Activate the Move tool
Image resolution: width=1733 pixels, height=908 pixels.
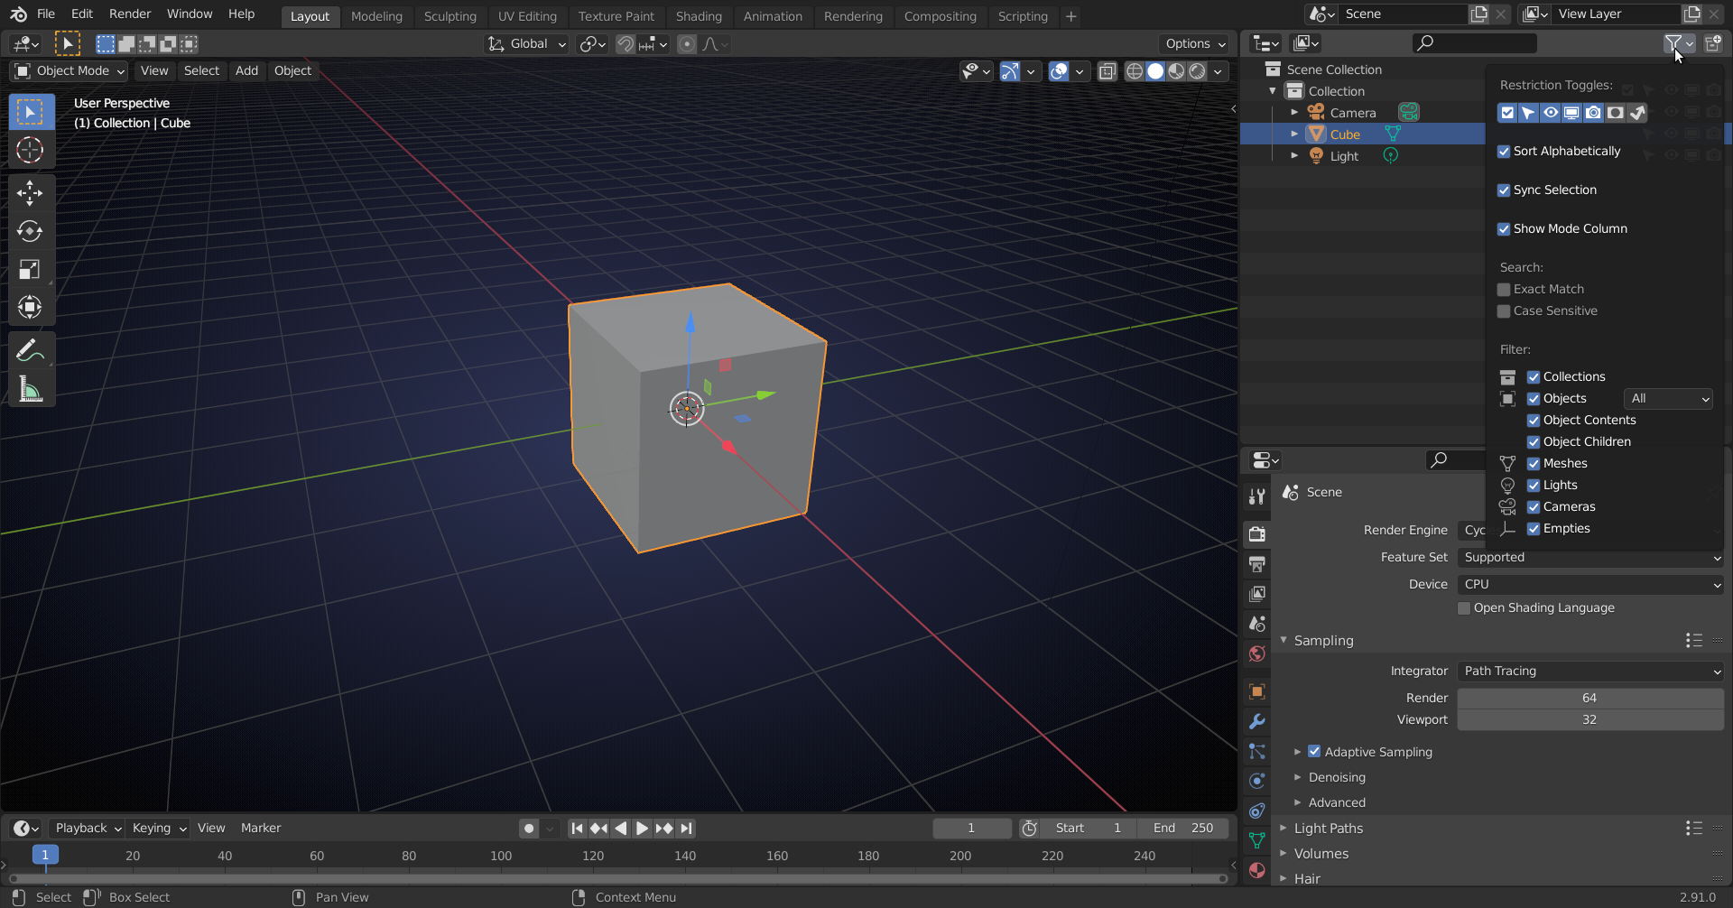click(x=30, y=192)
